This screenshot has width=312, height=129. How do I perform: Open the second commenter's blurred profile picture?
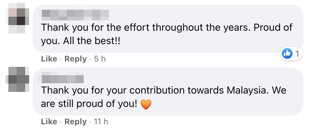click(17, 79)
